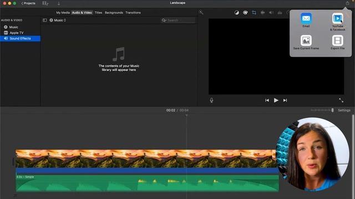Open the Share icon in title bar
The height and width of the screenshot is (199, 355).
[347, 3]
